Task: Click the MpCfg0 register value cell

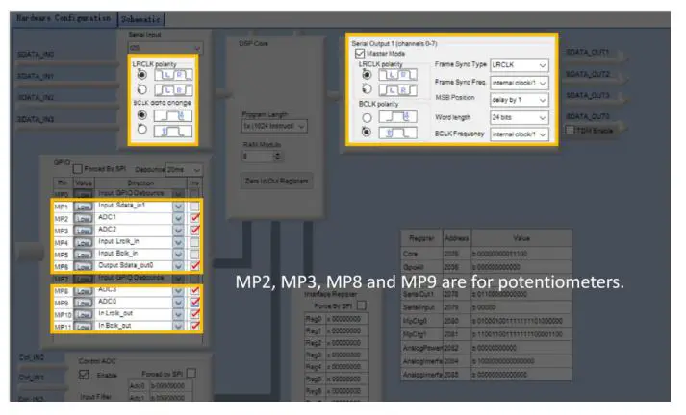Action: pyautogui.click(x=521, y=321)
